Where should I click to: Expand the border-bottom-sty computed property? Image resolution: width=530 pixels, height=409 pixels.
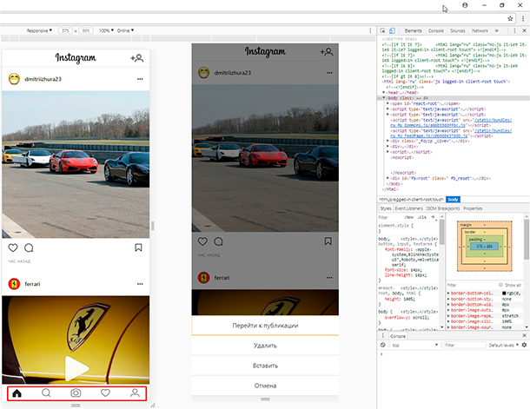[448, 299]
